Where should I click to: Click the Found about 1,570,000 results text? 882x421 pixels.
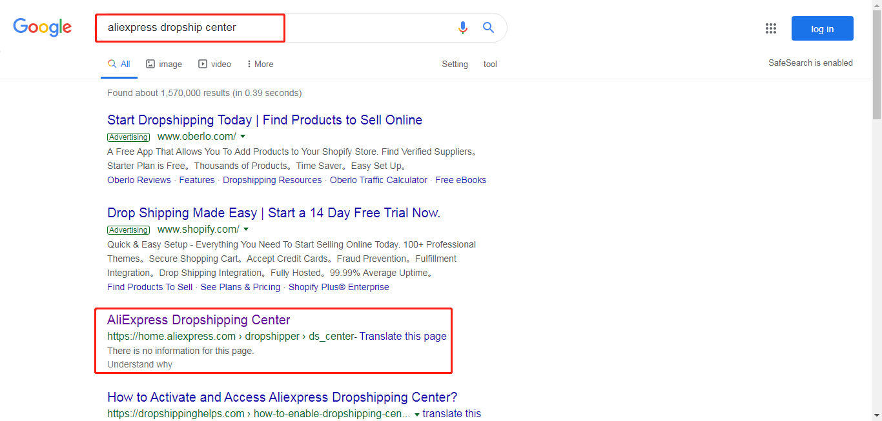[x=204, y=93]
